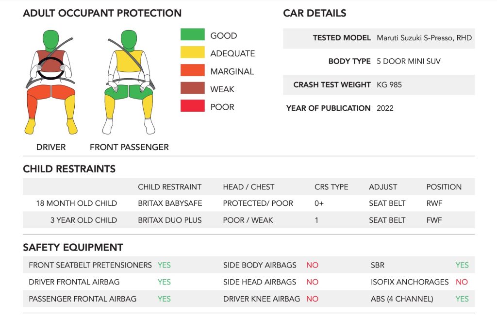Click the brown WEAK legend swatch
The image size is (497, 319).
pyautogui.click(x=192, y=88)
